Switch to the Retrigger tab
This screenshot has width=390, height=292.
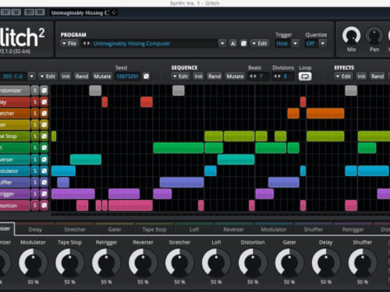tap(353, 230)
